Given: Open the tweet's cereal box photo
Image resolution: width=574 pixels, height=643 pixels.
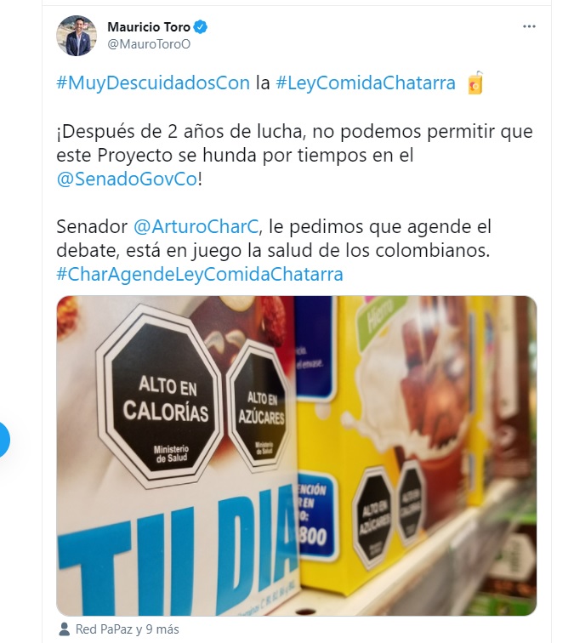Looking at the screenshot, I should [x=297, y=456].
